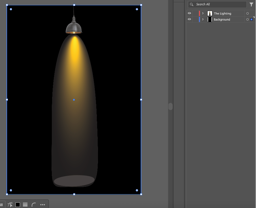Viewport: 256px width, 208px height.
Task: Toggle lock column for Background layer
Action: click(x=195, y=19)
